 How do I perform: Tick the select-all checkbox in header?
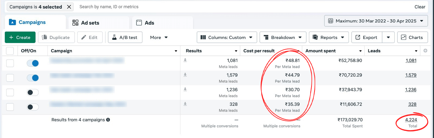coord(10,51)
